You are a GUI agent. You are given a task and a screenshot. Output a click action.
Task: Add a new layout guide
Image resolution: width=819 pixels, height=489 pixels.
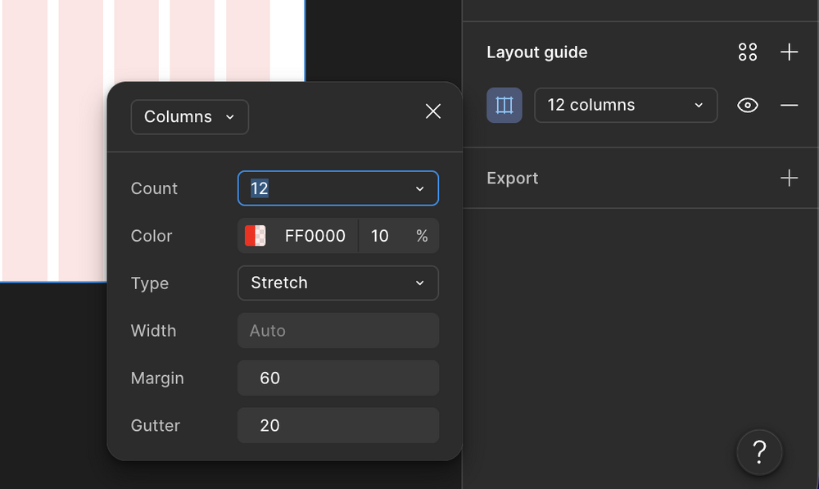coord(789,52)
